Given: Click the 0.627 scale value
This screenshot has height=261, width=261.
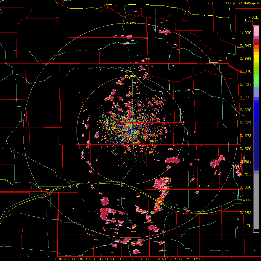Looking at the screenshot, I should pos(246,123).
